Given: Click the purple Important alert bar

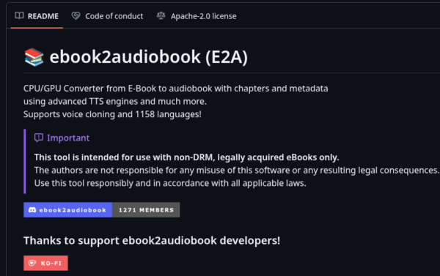Looking at the screenshot, I should coord(25,161).
